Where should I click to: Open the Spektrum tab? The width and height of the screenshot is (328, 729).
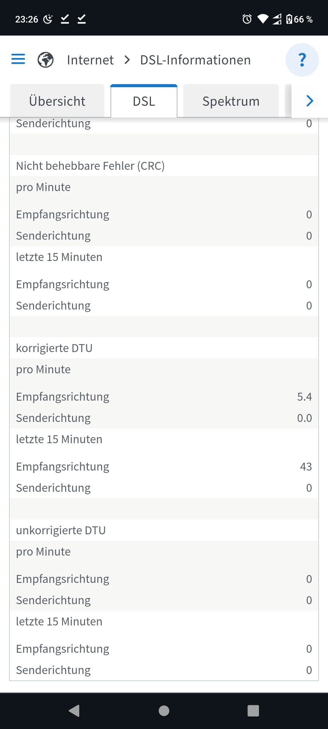[x=231, y=101]
